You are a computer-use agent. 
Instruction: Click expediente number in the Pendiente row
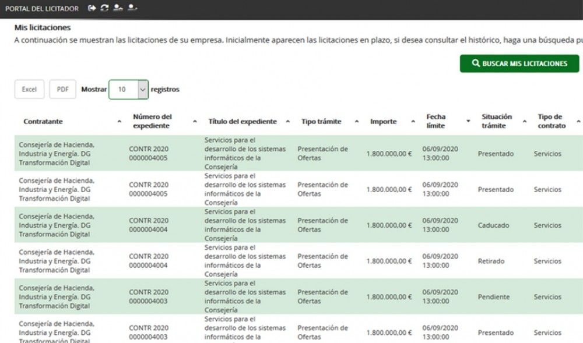coord(148,296)
